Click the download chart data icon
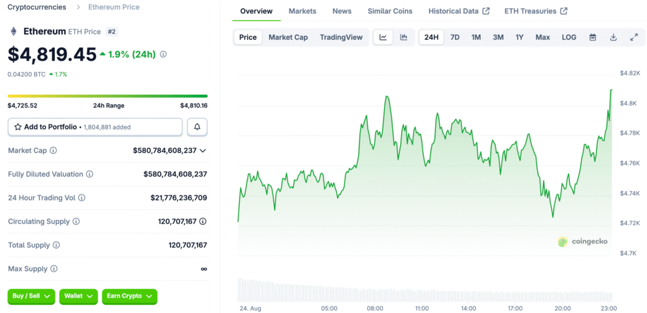647x313 pixels. click(613, 37)
